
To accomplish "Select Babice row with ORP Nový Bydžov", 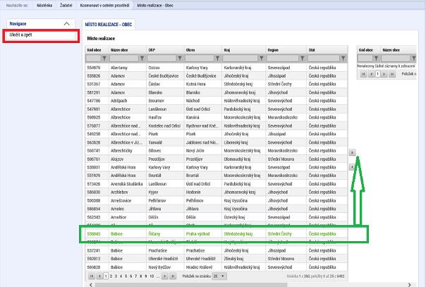I will [x=217, y=267].
